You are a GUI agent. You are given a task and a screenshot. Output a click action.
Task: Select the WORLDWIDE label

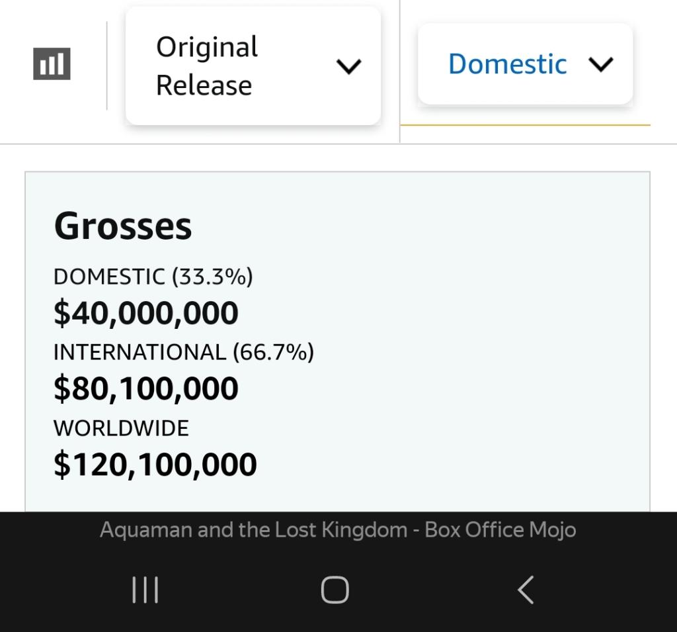click(121, 428)
